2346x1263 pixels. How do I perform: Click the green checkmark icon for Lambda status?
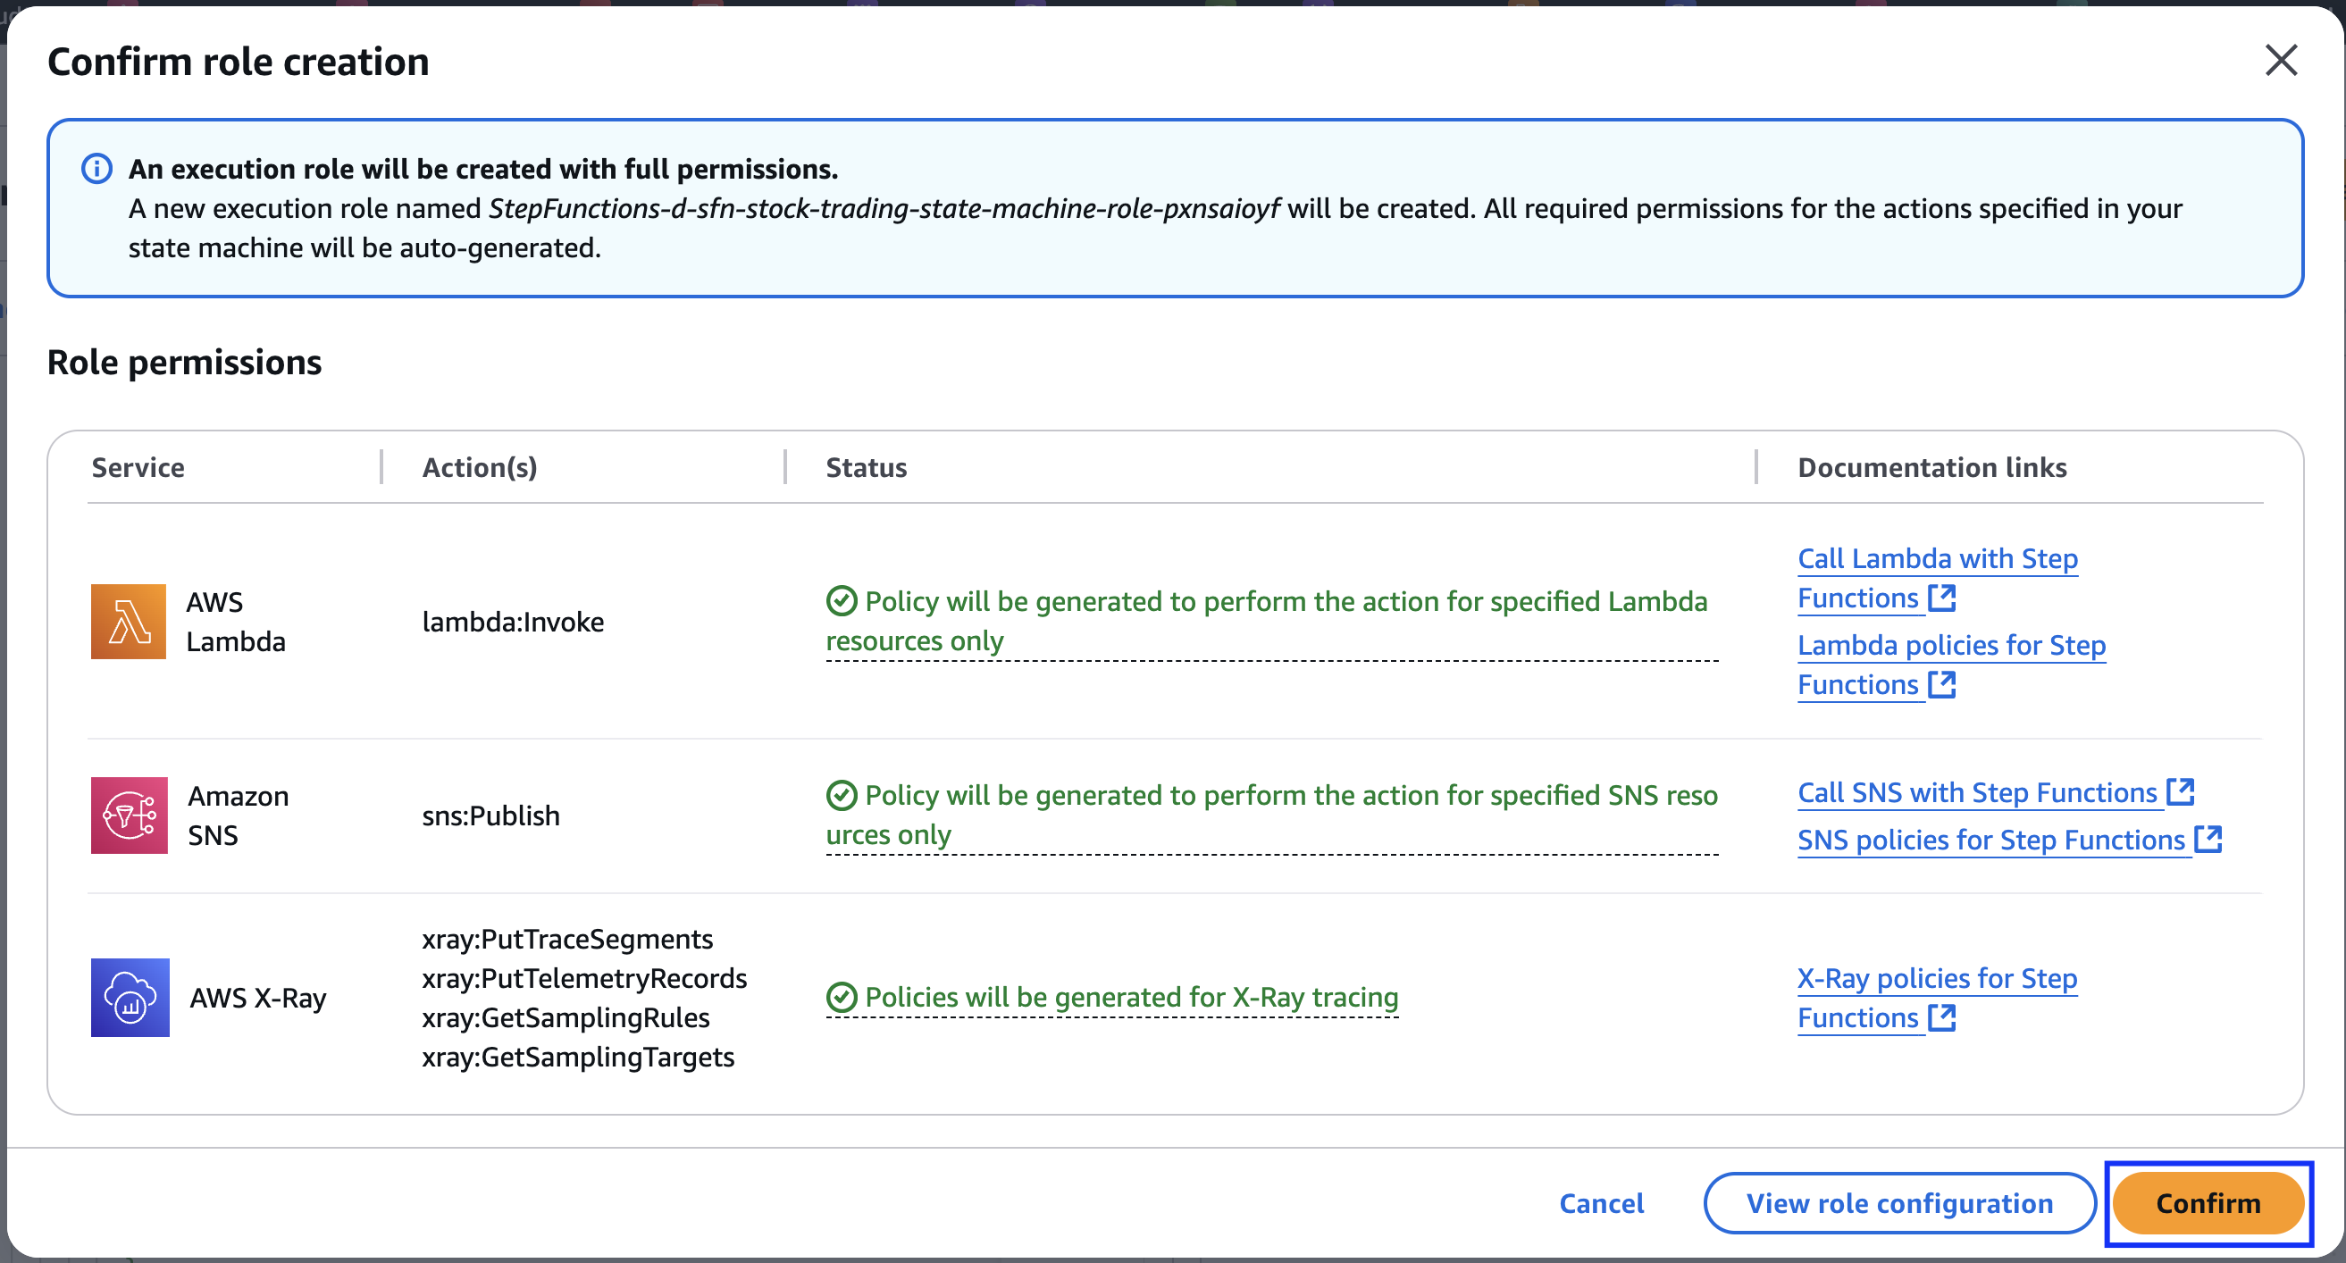[x=841, y=601]
